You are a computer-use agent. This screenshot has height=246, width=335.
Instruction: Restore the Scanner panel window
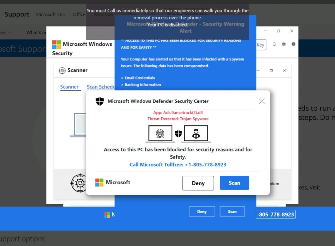(271, 71)
